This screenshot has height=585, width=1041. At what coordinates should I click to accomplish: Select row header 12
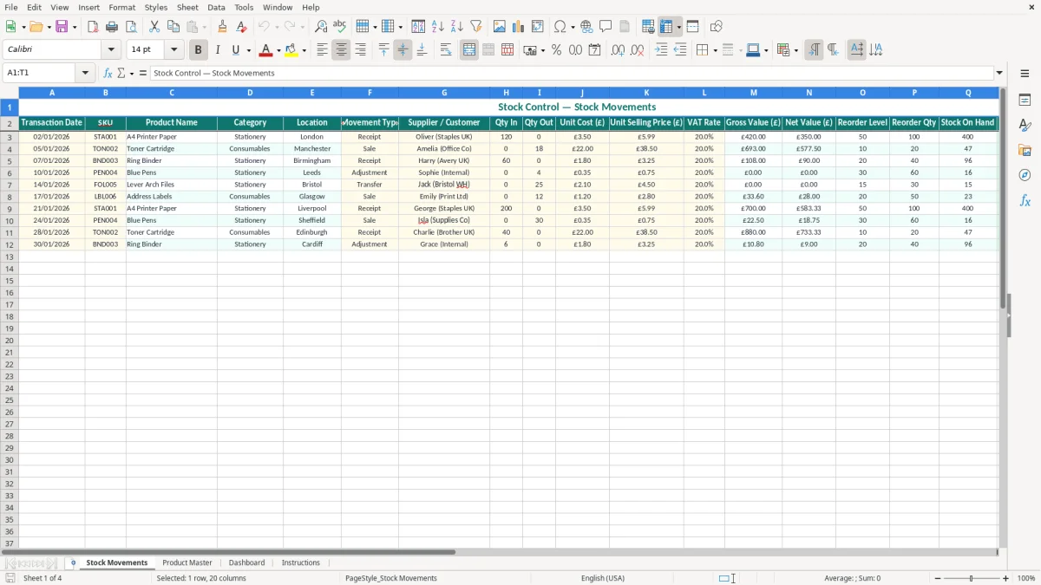click(x=10, y=244)
